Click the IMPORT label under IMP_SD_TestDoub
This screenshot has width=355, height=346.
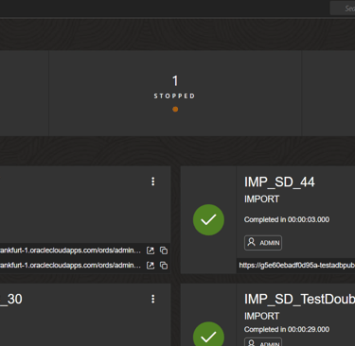[x=261, y=316]
